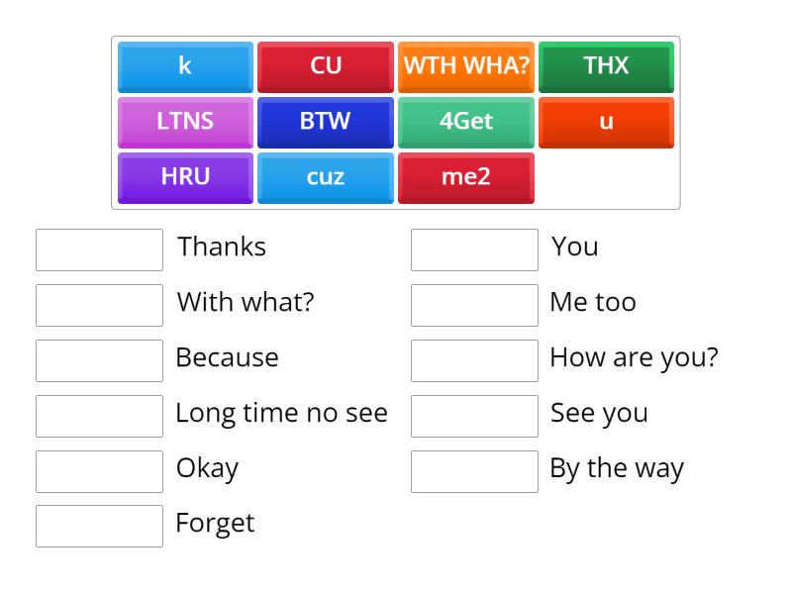Select the HRU tile
Screen dimensions: 792x594
(x=184, y=177)
